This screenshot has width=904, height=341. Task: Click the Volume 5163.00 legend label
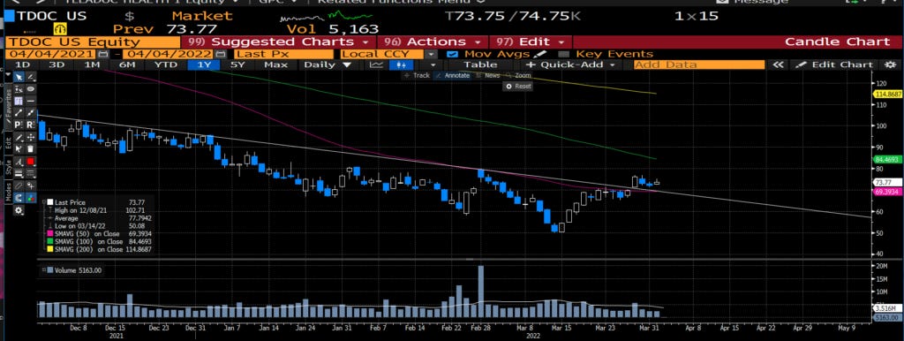[x=79, y=269]
